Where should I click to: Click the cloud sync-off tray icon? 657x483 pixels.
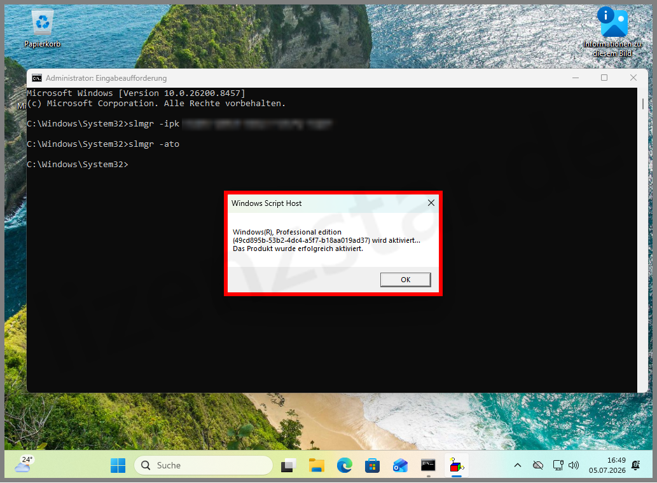(538, 465)
